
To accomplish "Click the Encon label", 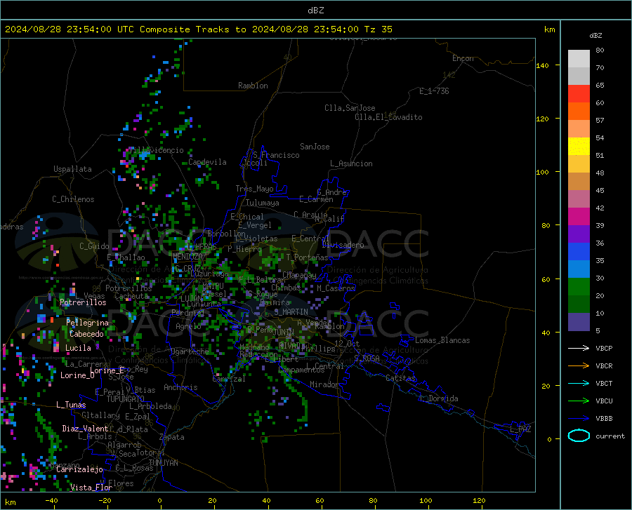I will pyautogui.click(x=463, y=58).
